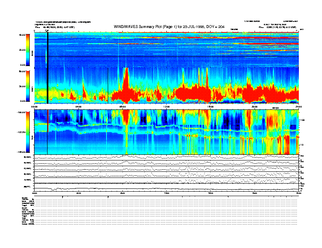
Task: Click the -145.00 label on TNR scale
Action: click(x=22, y=152)
